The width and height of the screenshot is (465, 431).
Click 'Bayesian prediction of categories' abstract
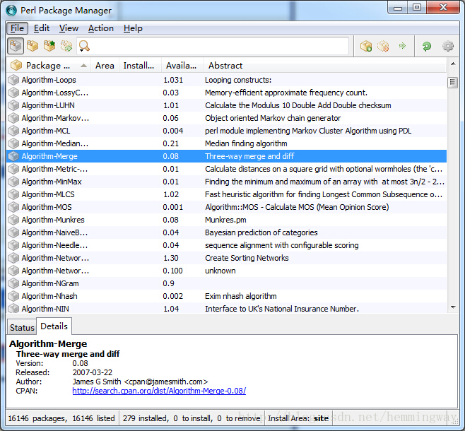point(261,232)
